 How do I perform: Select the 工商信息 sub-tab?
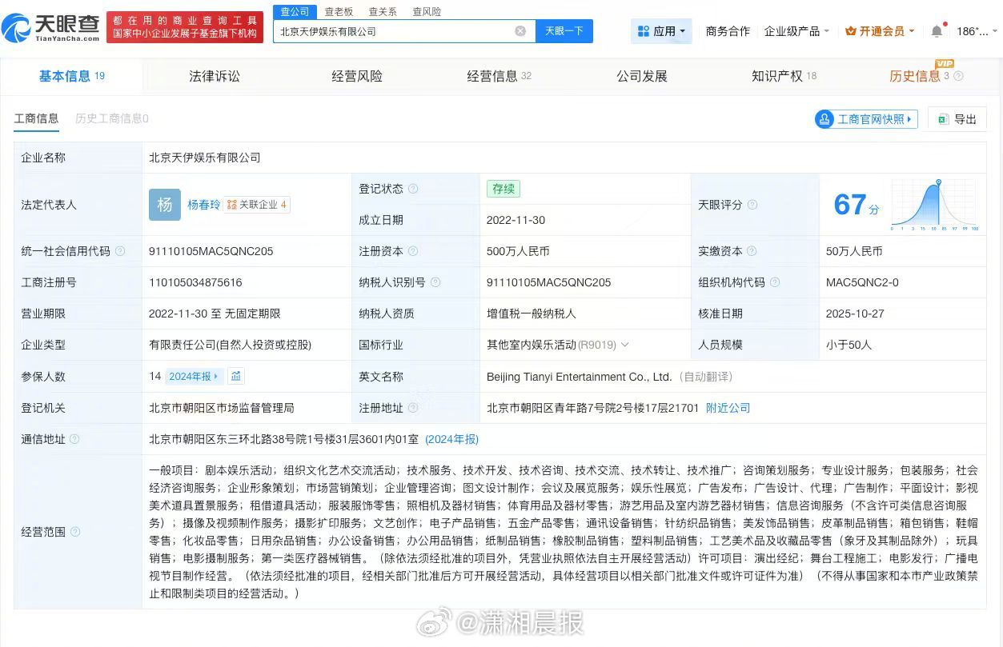click(36, 118)
